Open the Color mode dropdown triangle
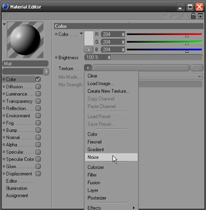This screenshot has height=210, width=206. pyautogui.click(x=81, y=33)
